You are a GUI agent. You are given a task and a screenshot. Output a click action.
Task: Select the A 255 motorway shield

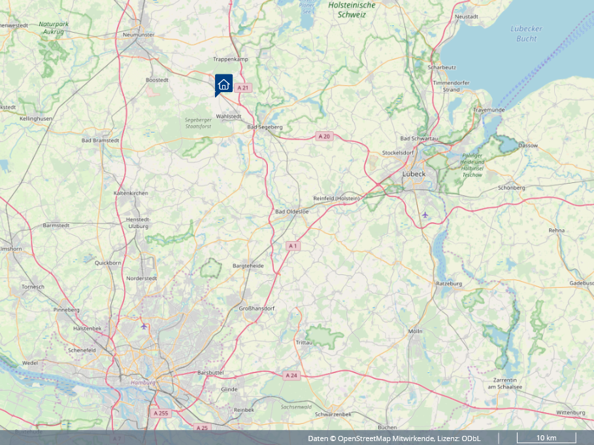(x=161, y=413)
